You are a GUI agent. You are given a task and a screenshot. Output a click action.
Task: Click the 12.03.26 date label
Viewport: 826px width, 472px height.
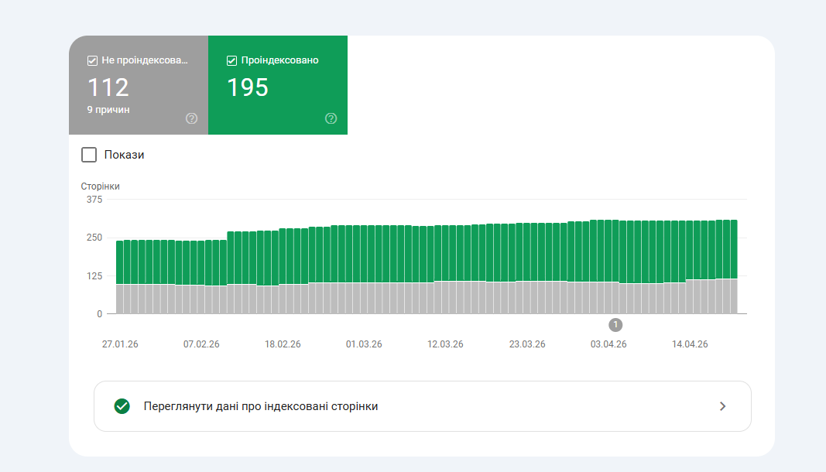tap(445, 344)
